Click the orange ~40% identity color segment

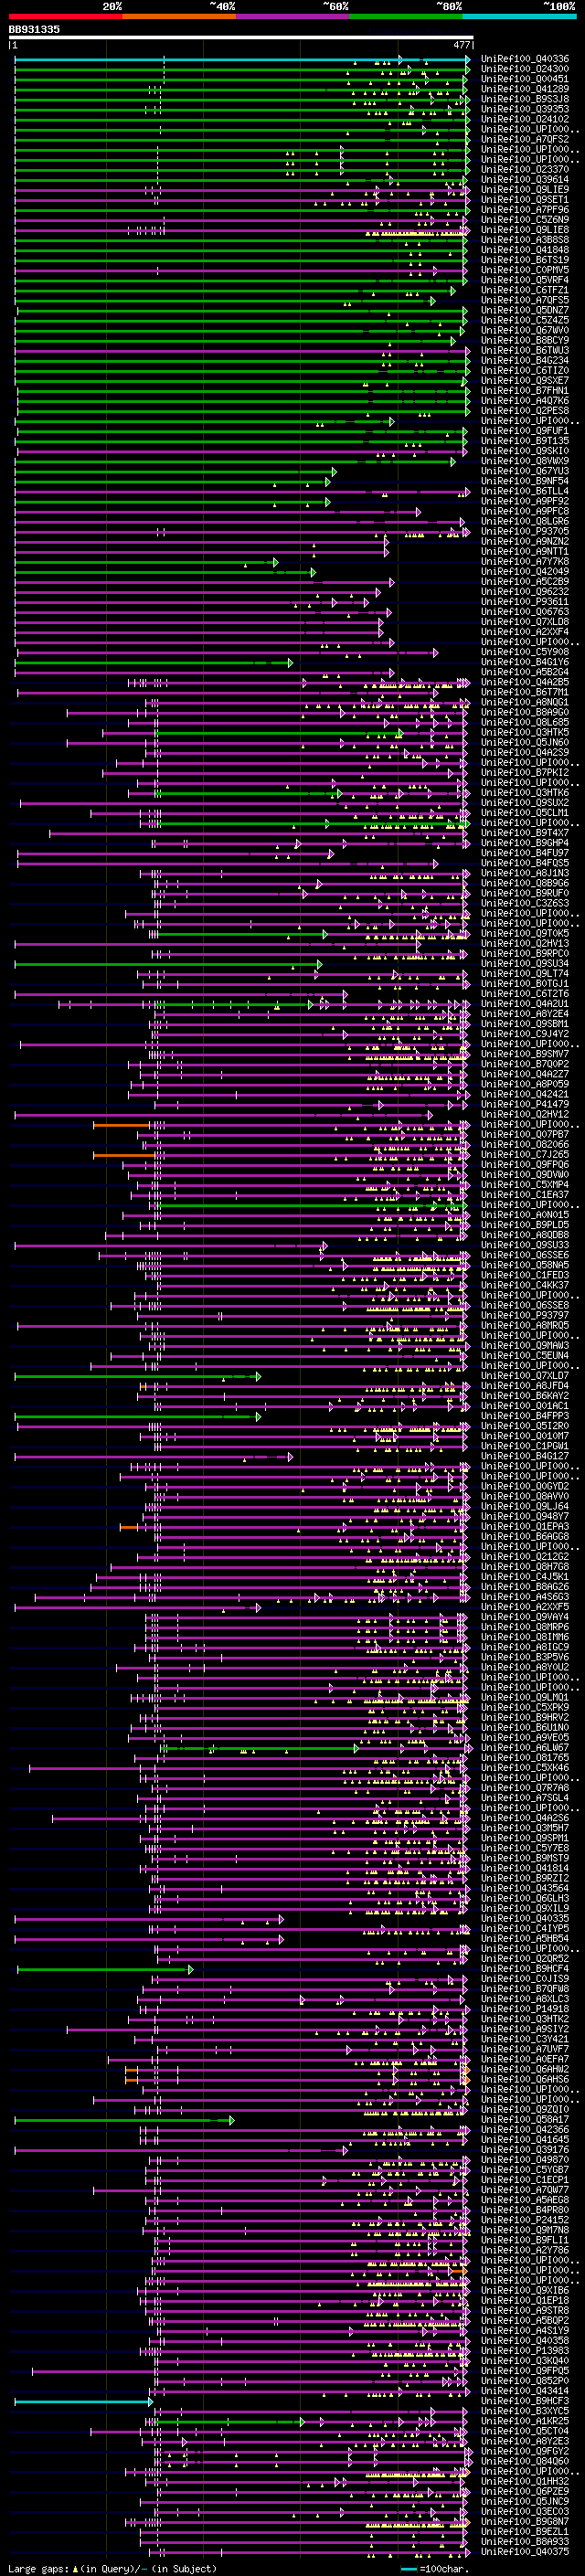(x=179, y=16)
